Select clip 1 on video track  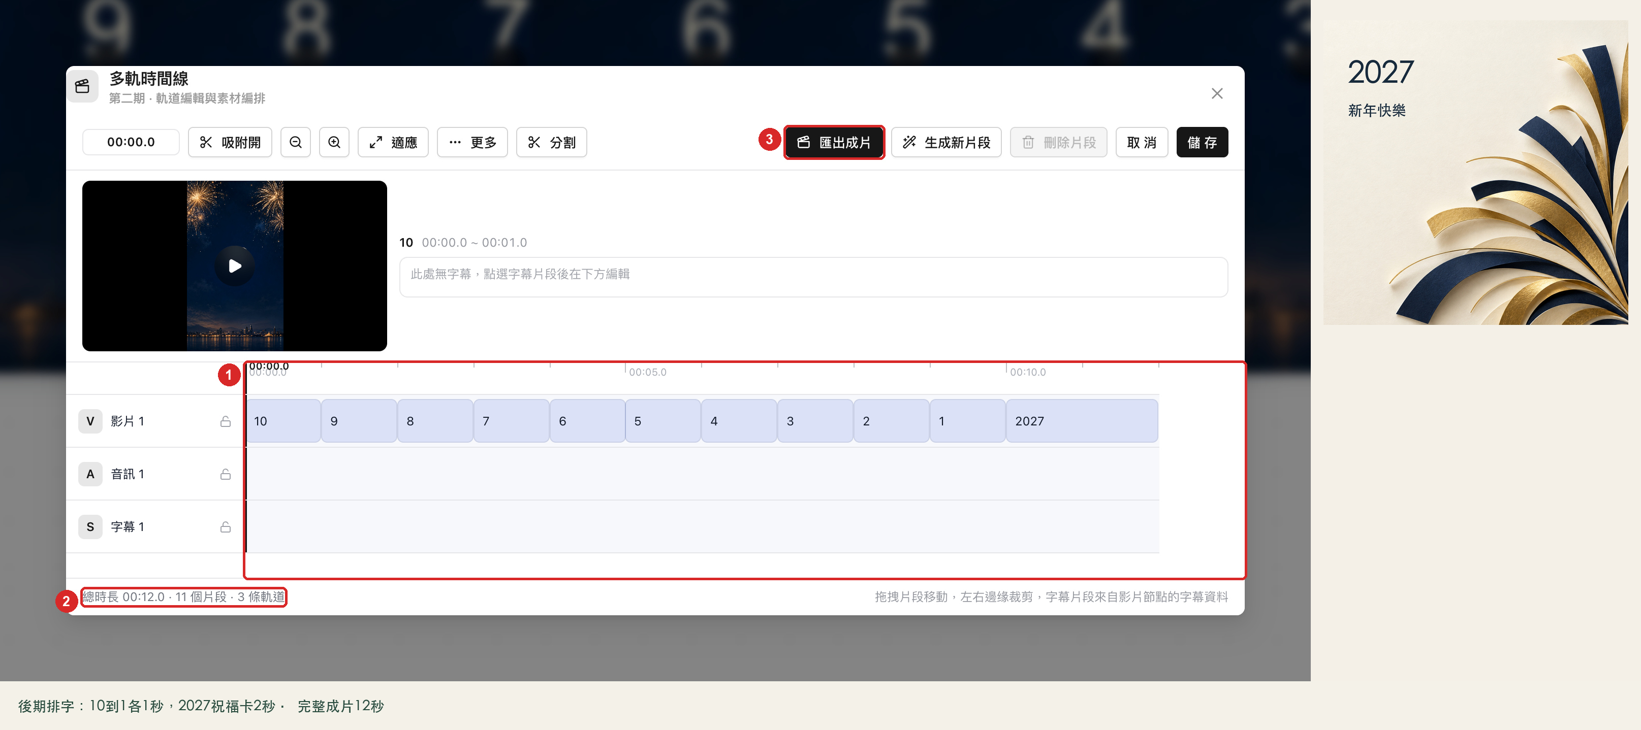click(x=968, y=421)
